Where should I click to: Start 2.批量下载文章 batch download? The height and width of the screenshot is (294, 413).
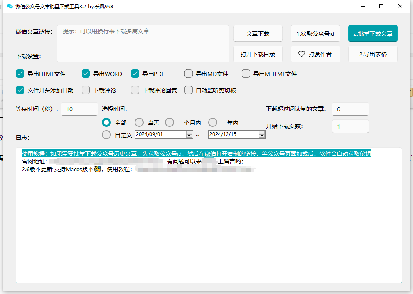373,34
